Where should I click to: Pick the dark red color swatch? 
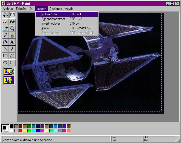[21, 126]
